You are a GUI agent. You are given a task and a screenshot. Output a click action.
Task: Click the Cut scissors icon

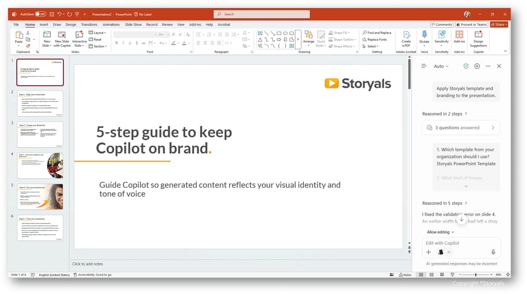tap(28, 33)
